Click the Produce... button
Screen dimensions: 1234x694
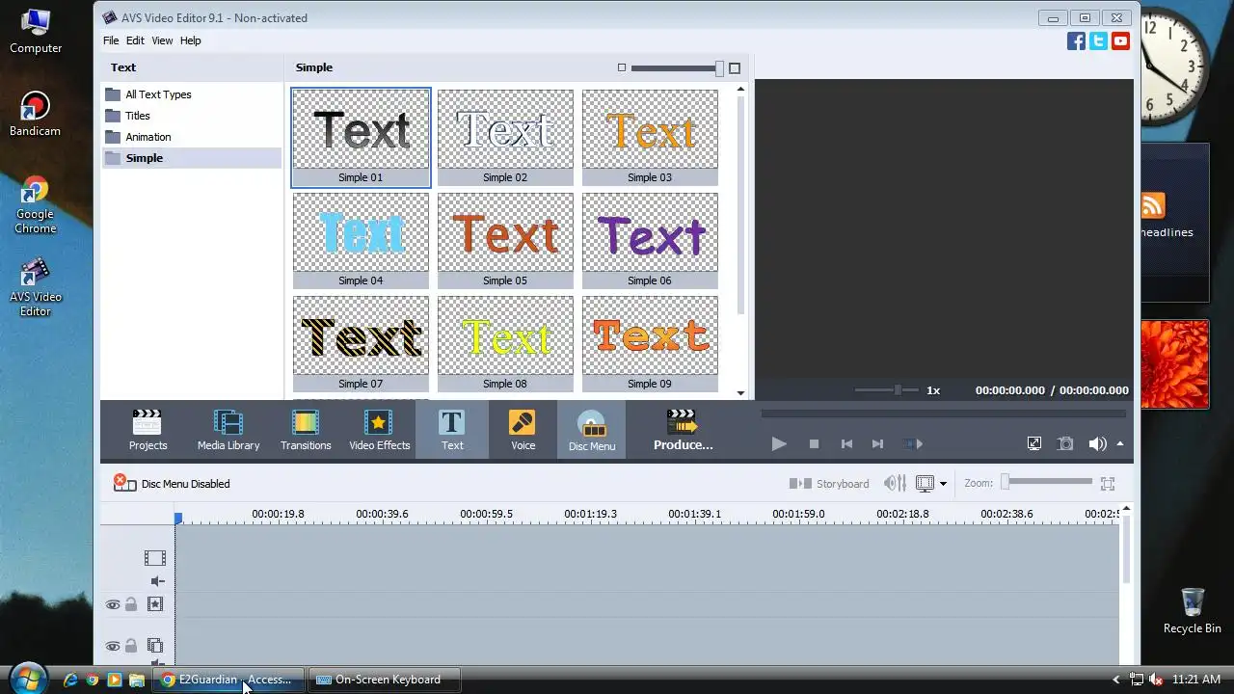click(x=684, y=430)
